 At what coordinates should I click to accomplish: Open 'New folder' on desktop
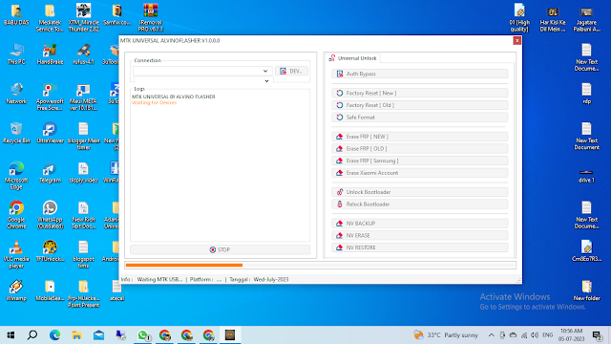(x=586, y=290)
